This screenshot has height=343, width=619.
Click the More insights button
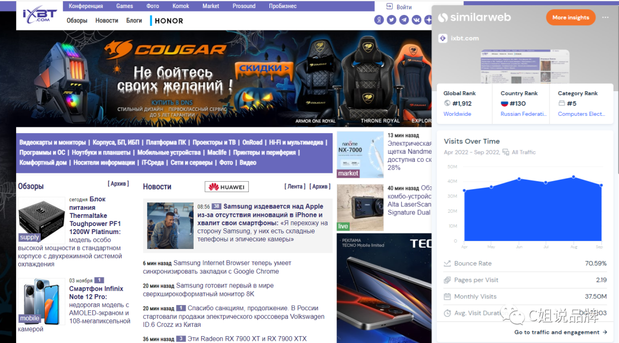570,17
